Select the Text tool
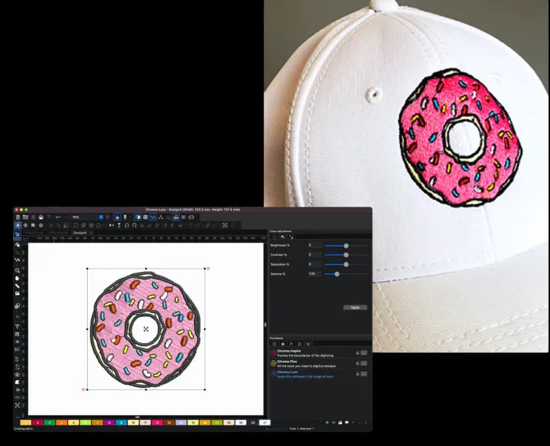Viewport: 550px width, 446px height. (x=17, y=326)
